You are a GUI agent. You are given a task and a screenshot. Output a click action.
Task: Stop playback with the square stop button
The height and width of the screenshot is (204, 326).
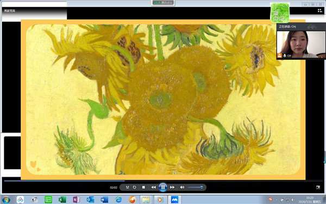(143, 187)
